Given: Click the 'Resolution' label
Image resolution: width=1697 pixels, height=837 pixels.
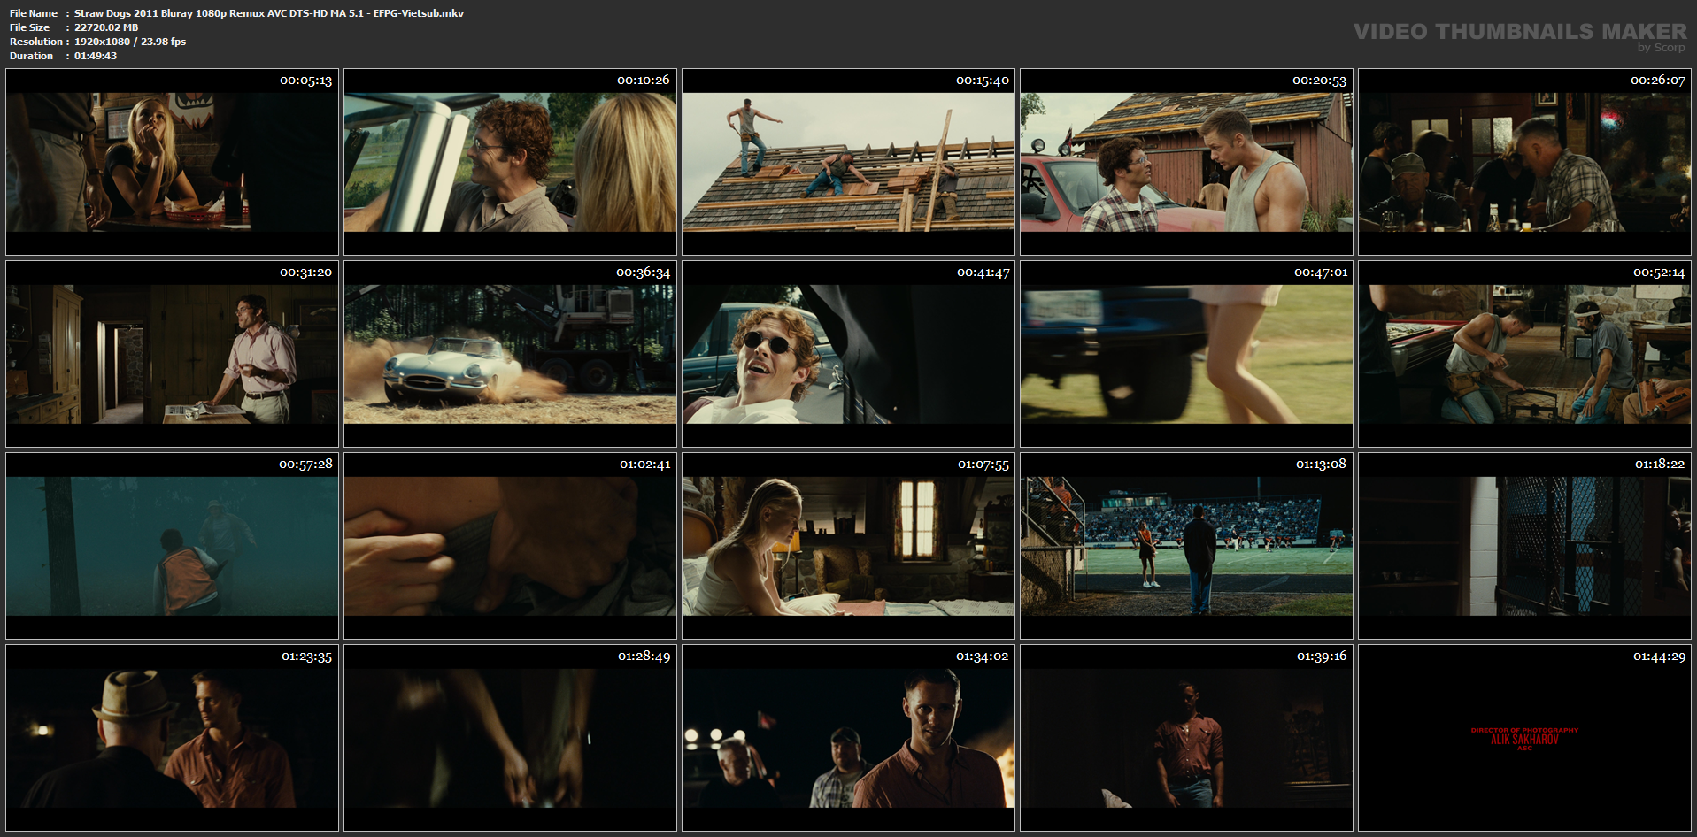Looking at the screenshot, I should (x=36, y=42).
